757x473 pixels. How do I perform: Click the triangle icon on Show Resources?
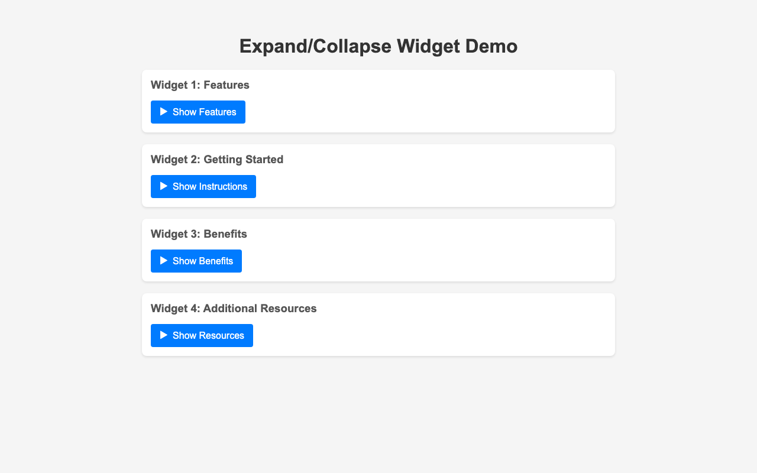164,335
